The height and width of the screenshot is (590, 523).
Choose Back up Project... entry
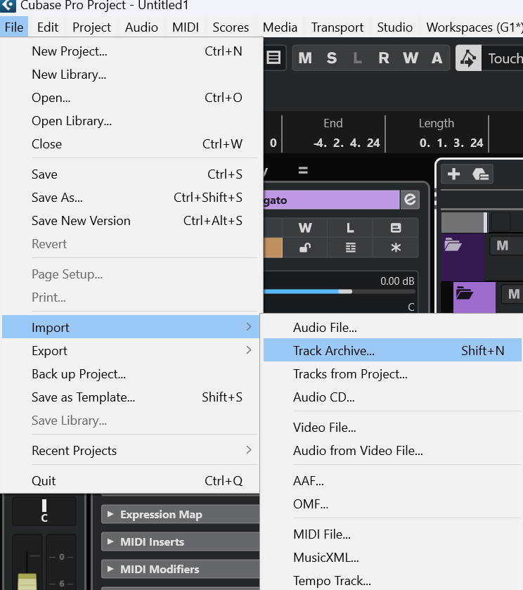[131, 373]
